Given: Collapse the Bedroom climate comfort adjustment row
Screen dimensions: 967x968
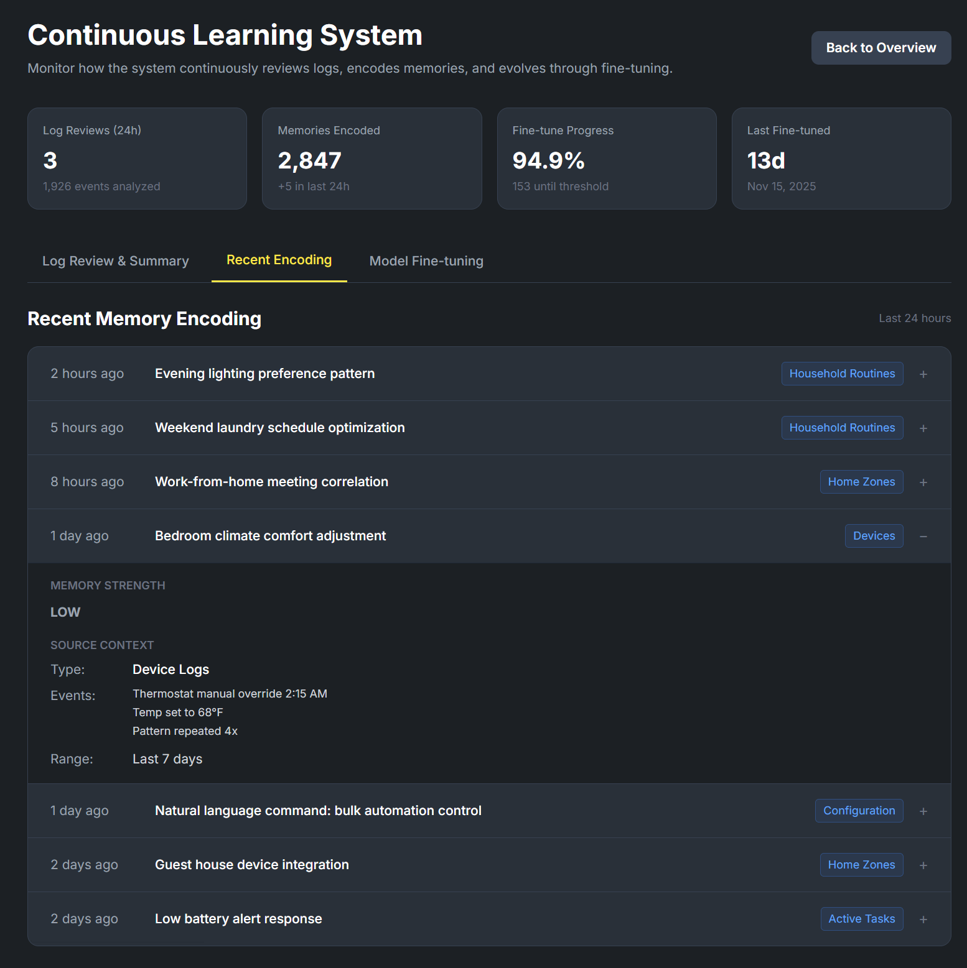Looking at the screenshot, I should (x=923, y=537).
